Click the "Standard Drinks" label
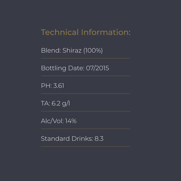This screenshot has width=181, height=181. point(67,139)
